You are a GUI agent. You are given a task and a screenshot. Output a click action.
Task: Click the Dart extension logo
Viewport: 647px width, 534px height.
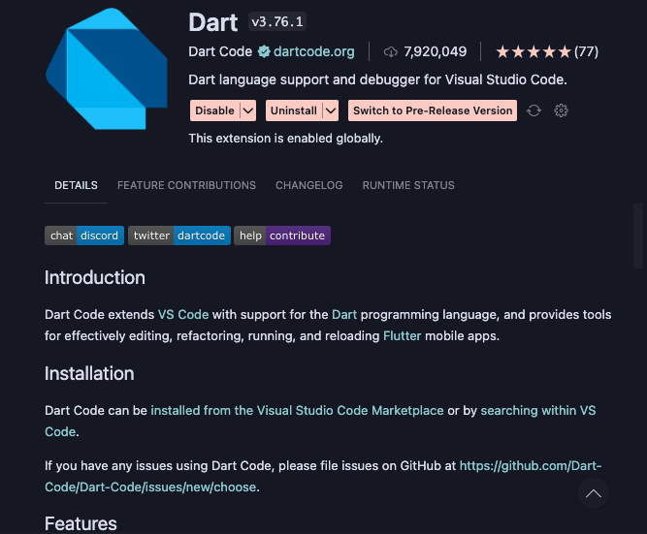coord(107,69)
